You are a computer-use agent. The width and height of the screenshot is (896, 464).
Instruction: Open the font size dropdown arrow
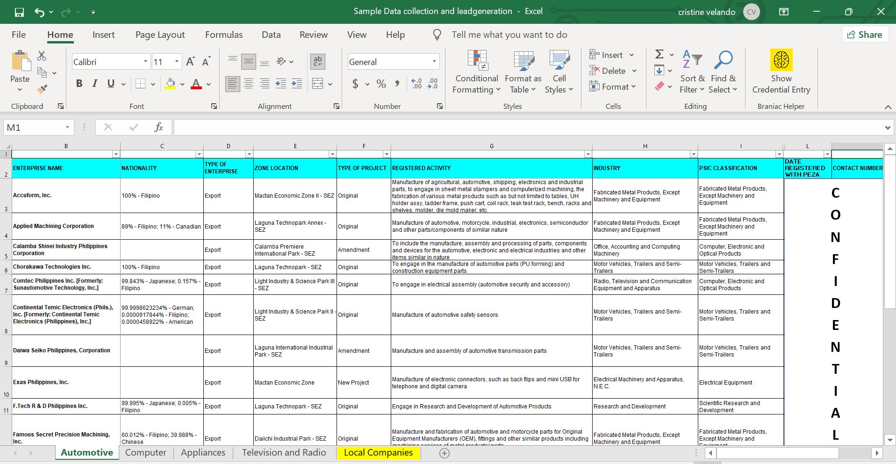[177, 62]
